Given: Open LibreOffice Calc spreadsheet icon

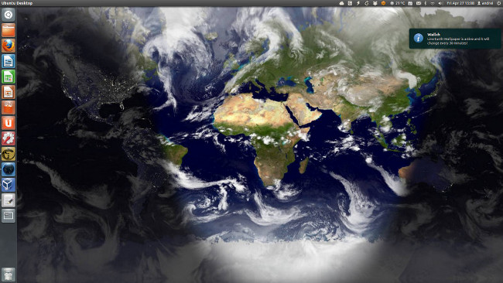Looking at the screenshot, I should tap(9, 77).
